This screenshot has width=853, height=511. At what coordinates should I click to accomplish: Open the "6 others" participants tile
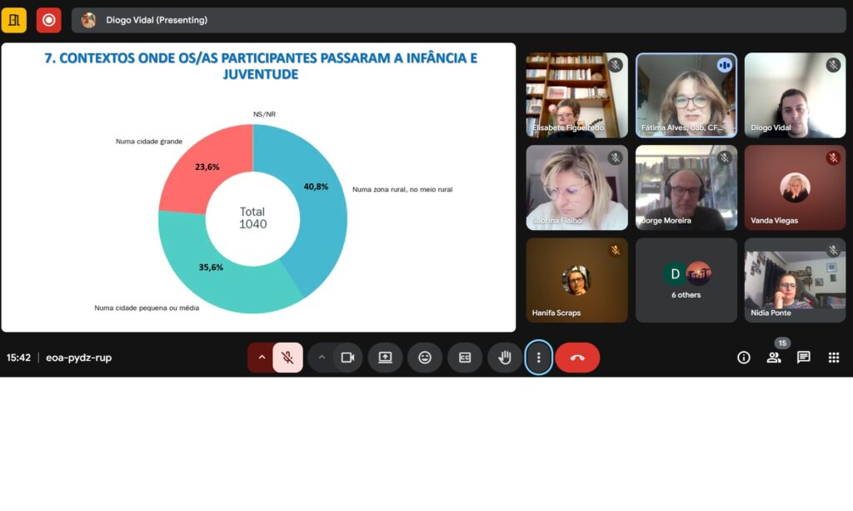(686, 280)
